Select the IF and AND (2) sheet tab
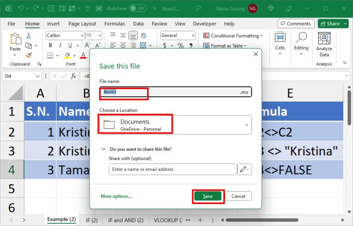This screenshot has height=226, width=353. tap(125, 220)
